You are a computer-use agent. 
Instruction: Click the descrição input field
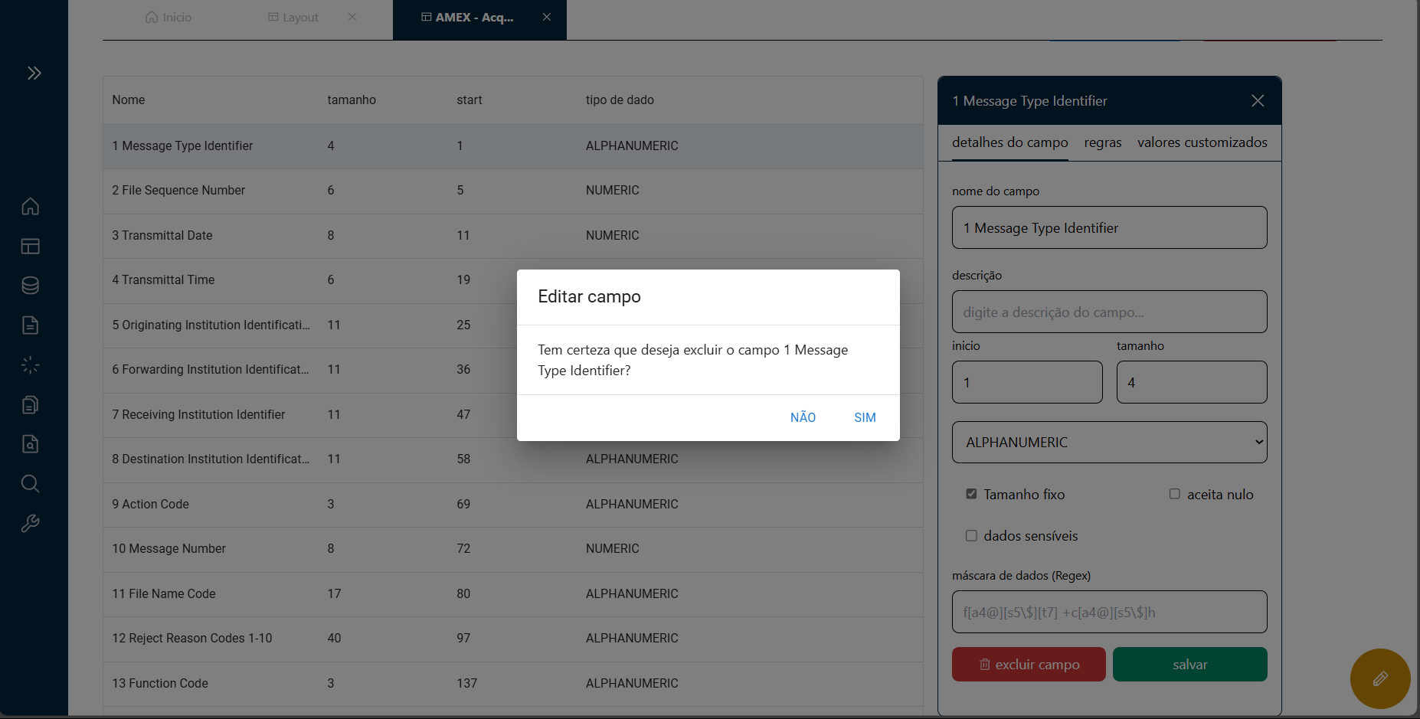(1109, 312)
